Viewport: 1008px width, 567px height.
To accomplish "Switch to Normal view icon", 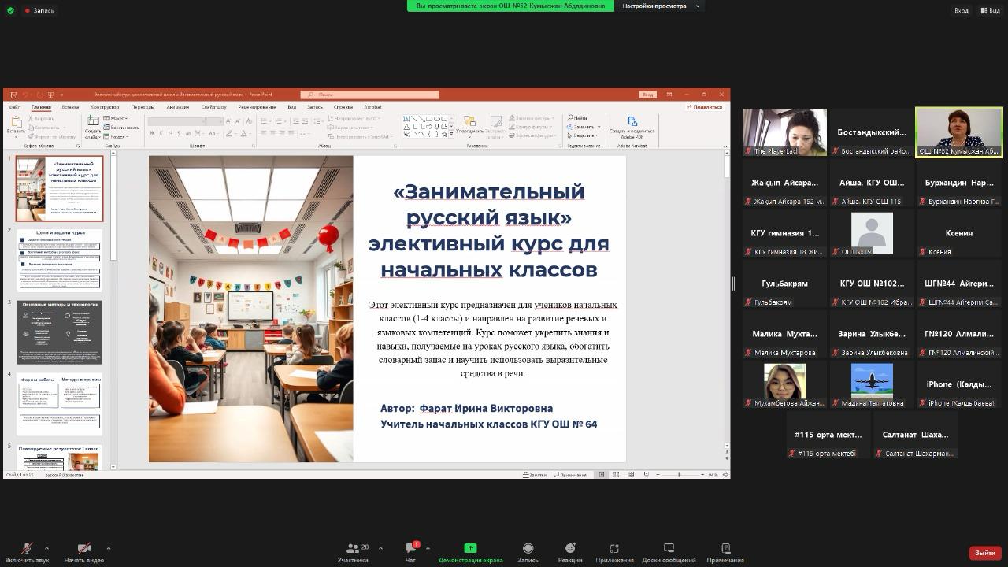I will tap(601, 475).
